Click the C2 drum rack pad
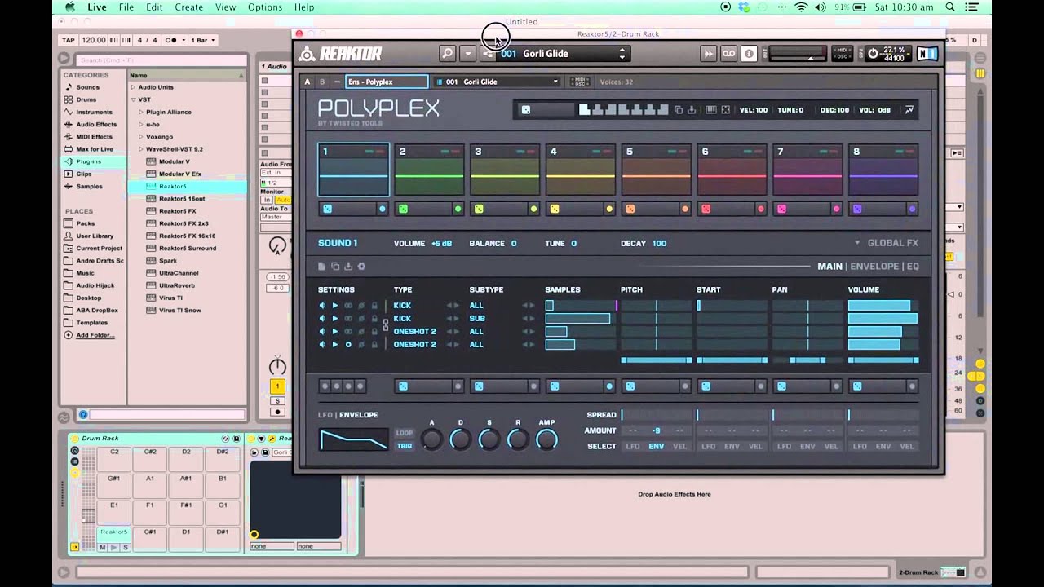The image size is (1044, 587). click(x=114, y=460)
